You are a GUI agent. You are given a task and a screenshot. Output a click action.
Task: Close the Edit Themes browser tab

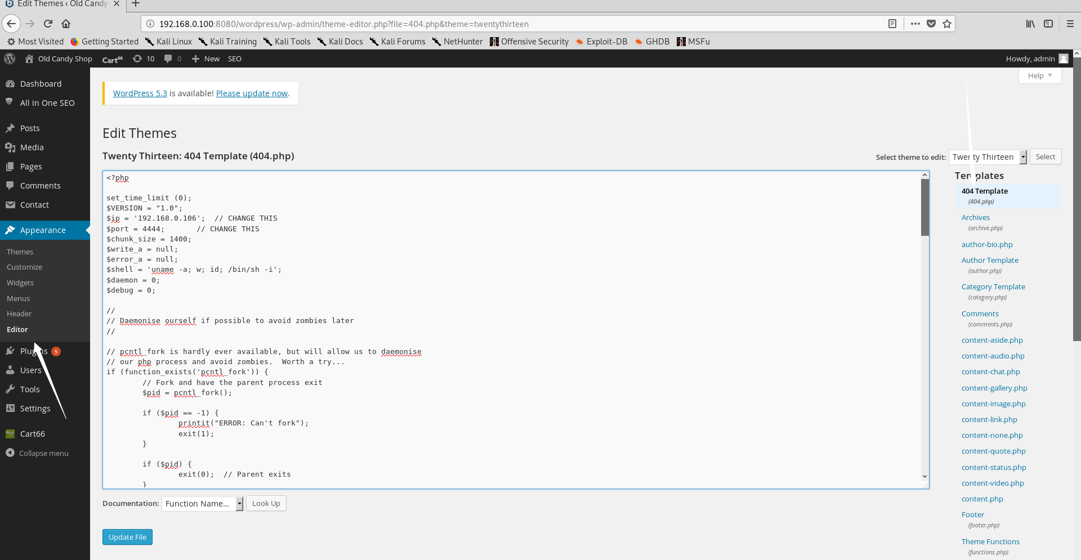point(116,4)
